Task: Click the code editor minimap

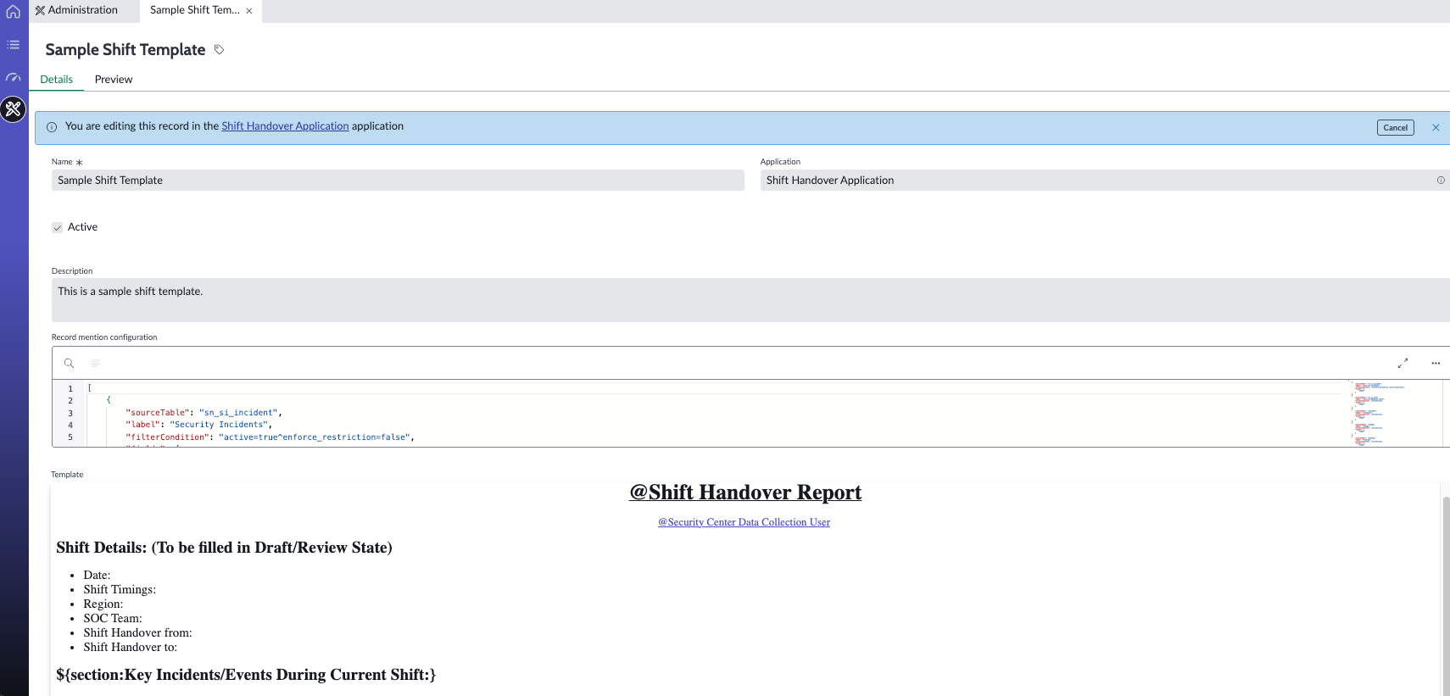Action: point(1396,413)
